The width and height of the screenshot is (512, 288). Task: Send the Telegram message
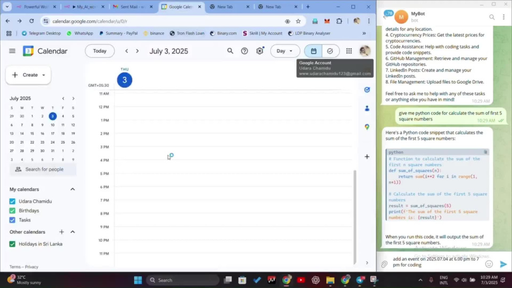tap(503, 264)
